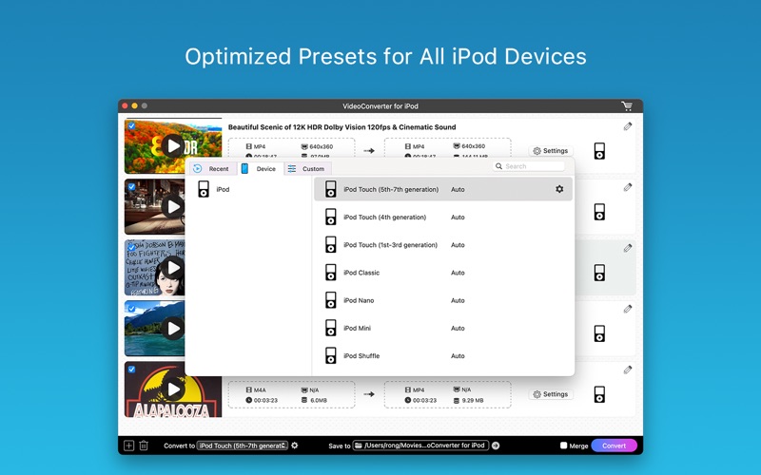Switch to the Custom tab
761x475 pixels.
tap(307, 169)
